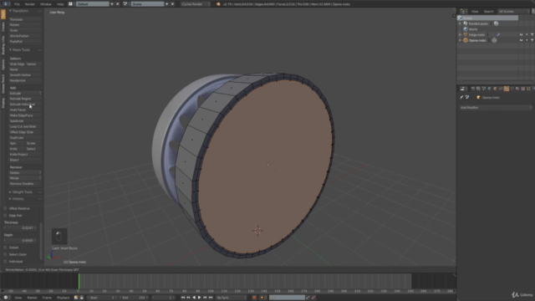Open the Render properties tab icon

(x=473, y=89)
